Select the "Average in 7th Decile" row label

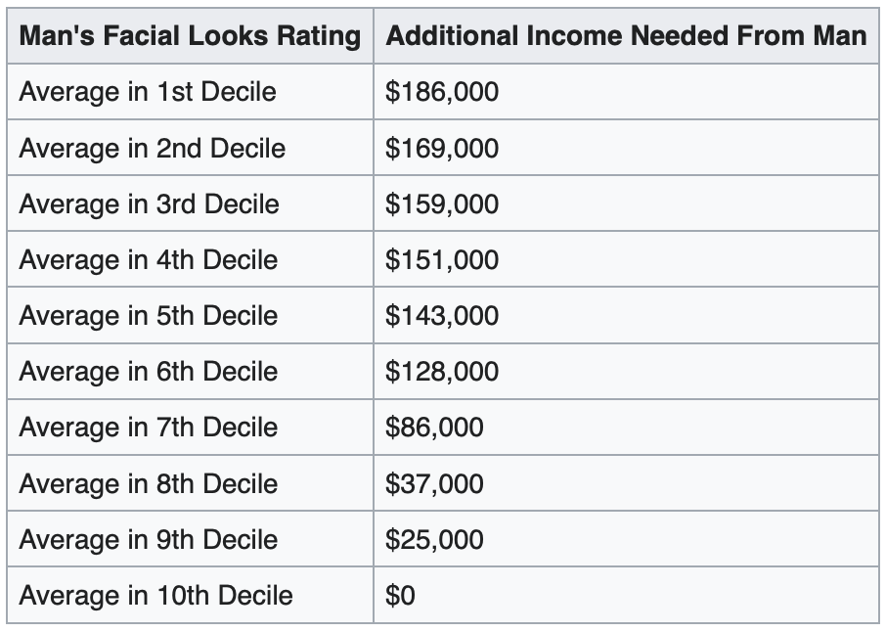tap(149, 428)
